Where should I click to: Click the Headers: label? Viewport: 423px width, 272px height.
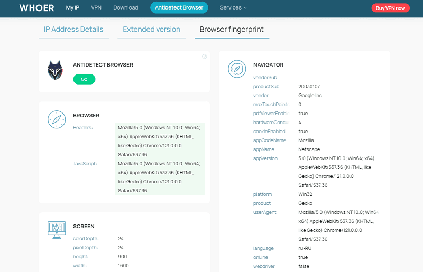tap(83, 128)
